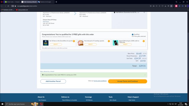Toggle the VPN badge in address bar
The height and width of the screenshot is (106, 189).
tap(13, 6)
